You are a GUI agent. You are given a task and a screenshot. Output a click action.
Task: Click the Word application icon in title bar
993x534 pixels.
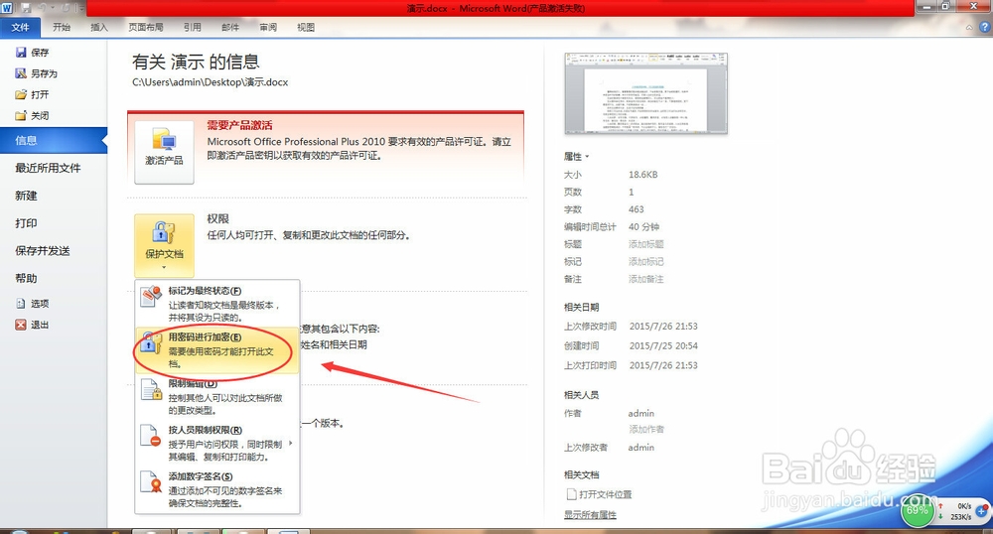pos(7,8)
